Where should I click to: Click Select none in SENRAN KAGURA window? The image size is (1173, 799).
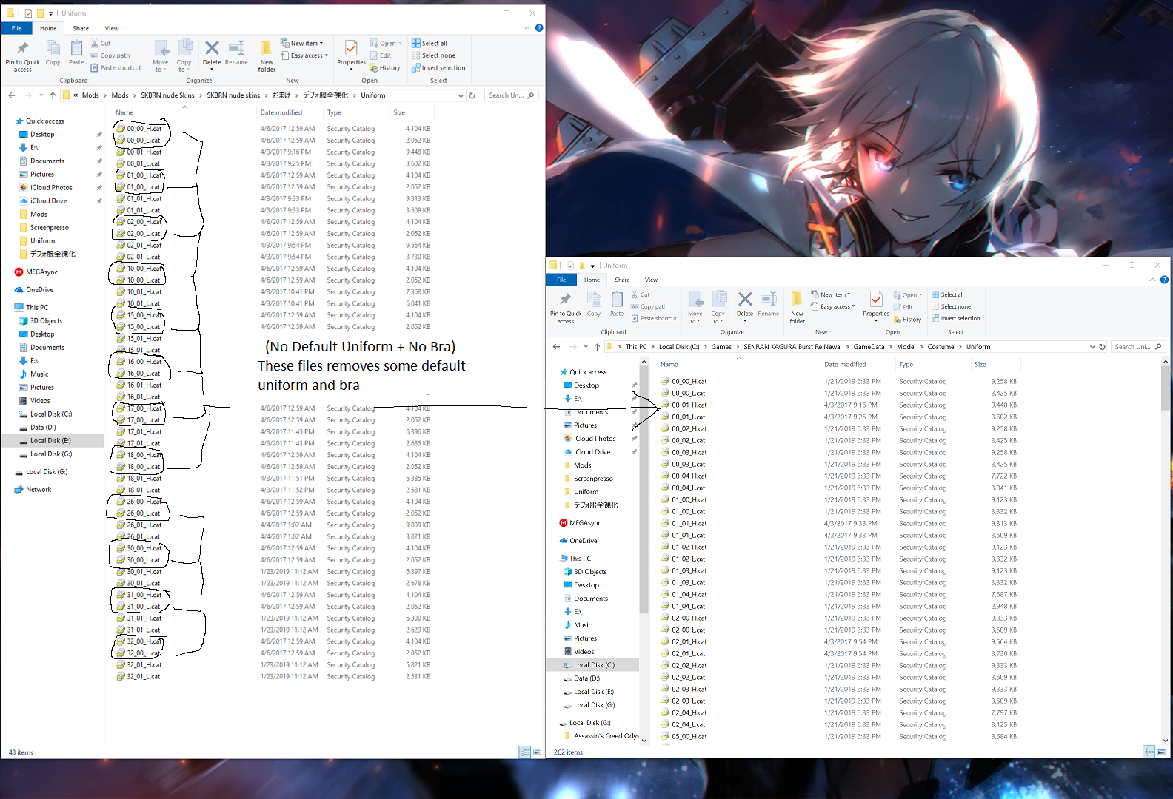pos(951,306)
